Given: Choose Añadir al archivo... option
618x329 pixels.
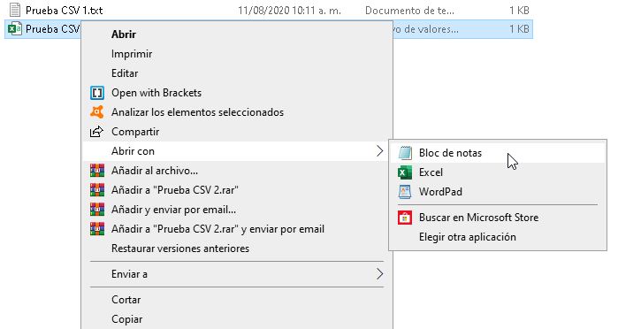Looking at the screenshot, I should [155, 171].
